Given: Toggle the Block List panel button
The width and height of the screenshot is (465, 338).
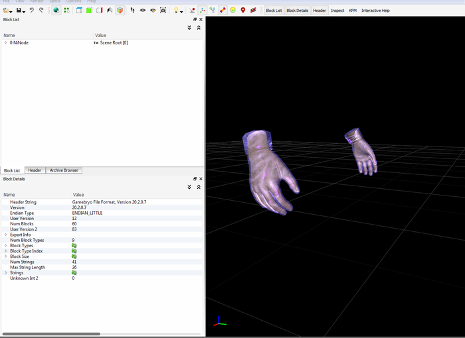Looking at the screenshot, I should point(273,11).
